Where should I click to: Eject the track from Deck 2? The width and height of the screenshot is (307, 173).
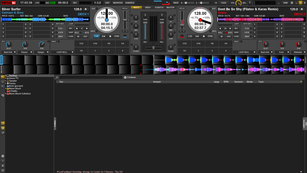point(302,9)
